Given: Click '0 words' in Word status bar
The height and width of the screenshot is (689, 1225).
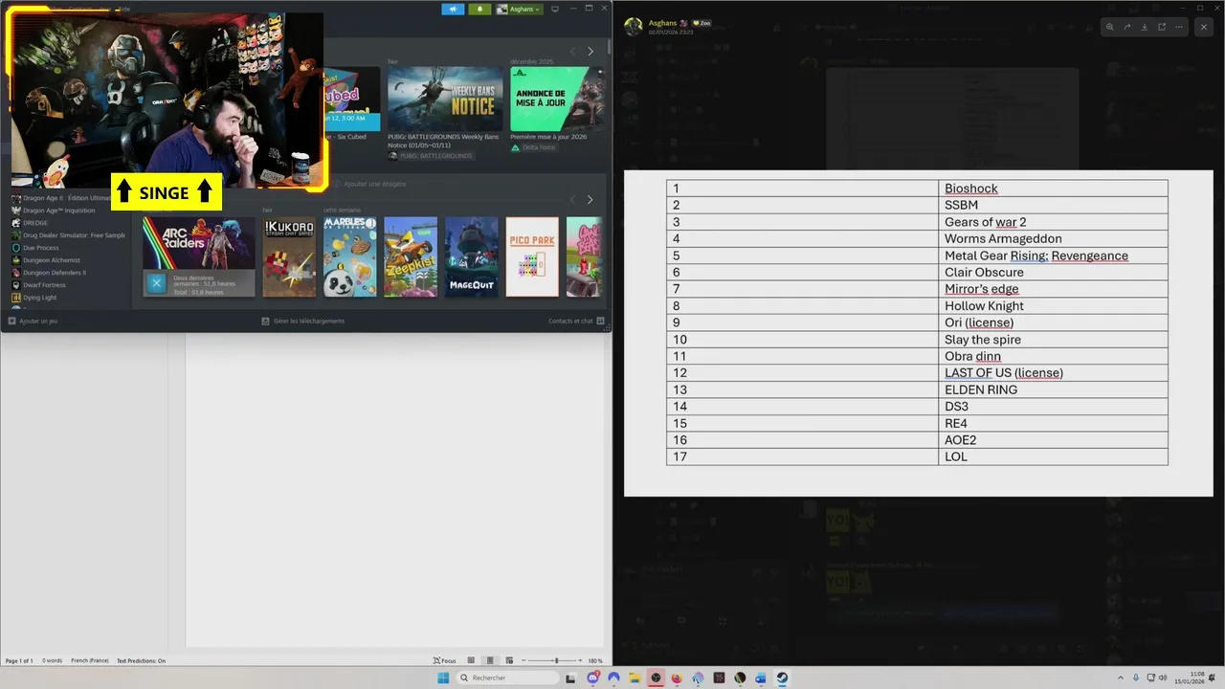Looking at the screenshot, I should 52,660.
